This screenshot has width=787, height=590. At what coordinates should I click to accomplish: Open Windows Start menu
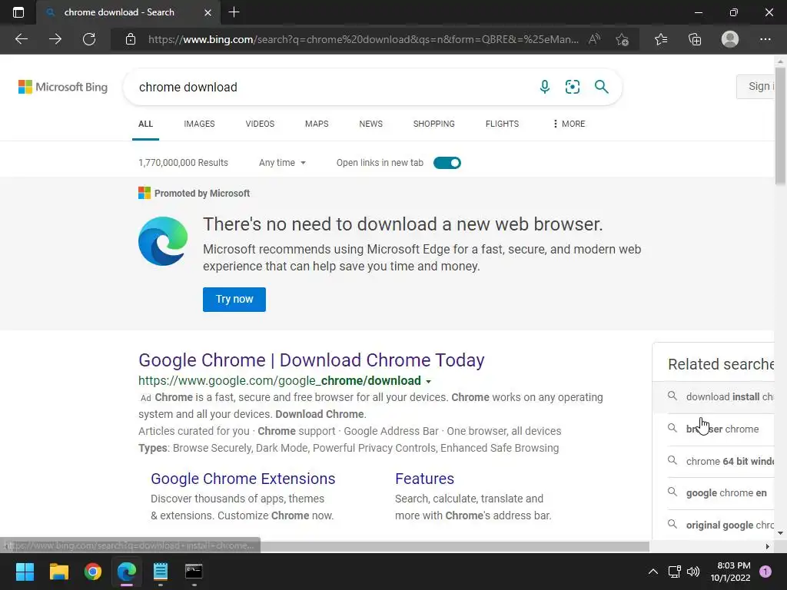(x=25, y=572)
